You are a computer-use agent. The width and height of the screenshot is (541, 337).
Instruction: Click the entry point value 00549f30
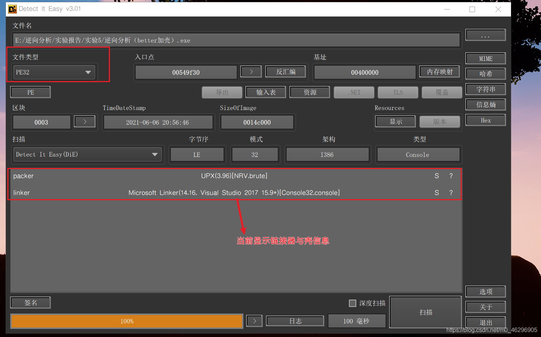pos(186,72)
